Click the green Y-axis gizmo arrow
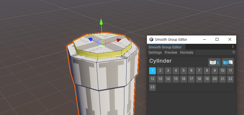This screenshot has height=115, width=244. click(x=102, y=22)
